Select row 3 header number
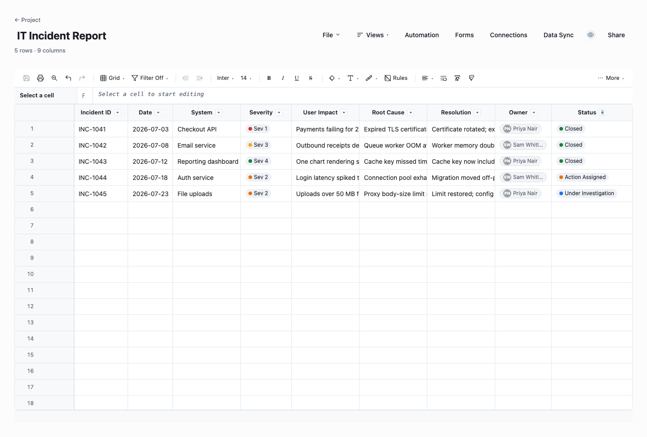Screen dimensions: 647x437 (x=32, y=161)
